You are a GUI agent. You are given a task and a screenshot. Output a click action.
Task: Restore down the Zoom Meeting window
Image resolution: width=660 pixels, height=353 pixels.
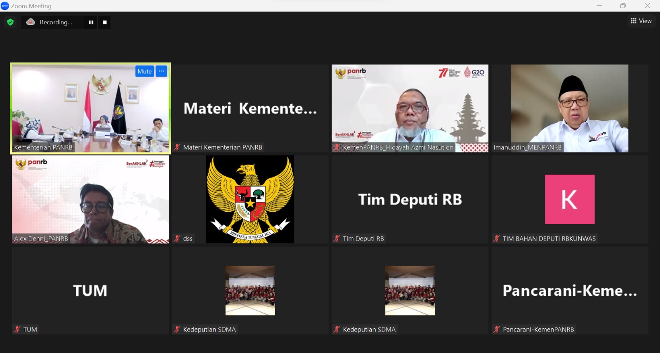(623, 6)
